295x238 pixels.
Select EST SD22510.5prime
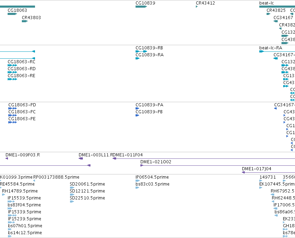tap(87, 198)
